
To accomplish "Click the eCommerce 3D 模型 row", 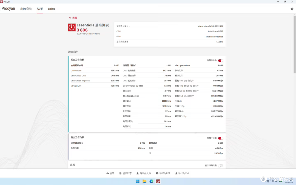I will pos(147,86).
